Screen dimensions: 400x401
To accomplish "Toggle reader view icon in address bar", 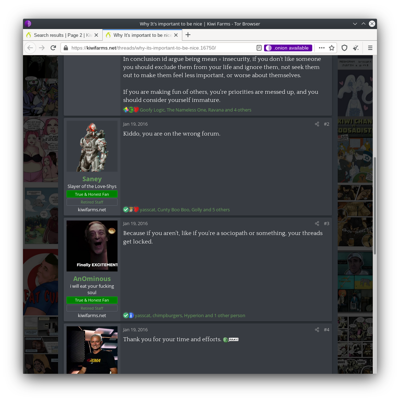I will pyautogui.click(x=259, y=48).
